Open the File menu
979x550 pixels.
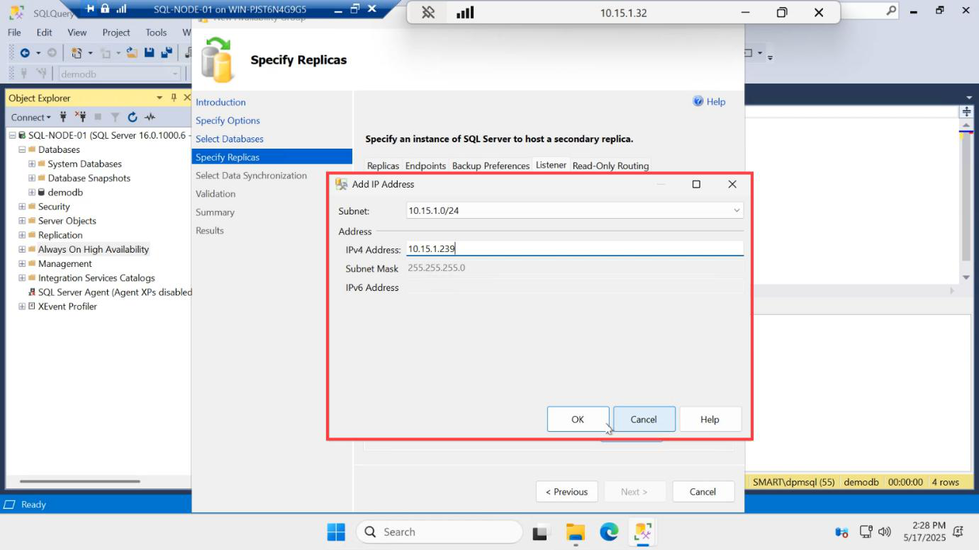click(14, 33)
